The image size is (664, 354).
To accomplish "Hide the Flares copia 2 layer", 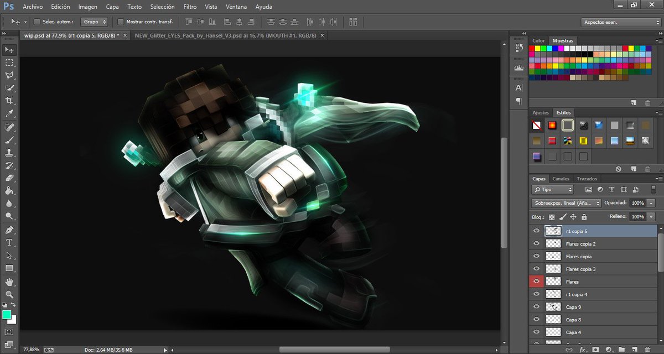I will (x=536, y=243).
